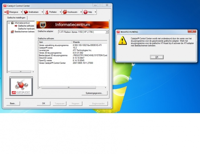The height and width of the screenshot is (154, 200).
Task: Select Informatiecentrum label in the tree
Action: (22, 23)
